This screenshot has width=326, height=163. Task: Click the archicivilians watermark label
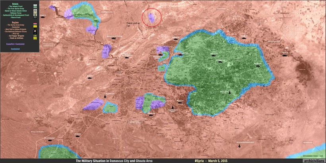(313, 161)
